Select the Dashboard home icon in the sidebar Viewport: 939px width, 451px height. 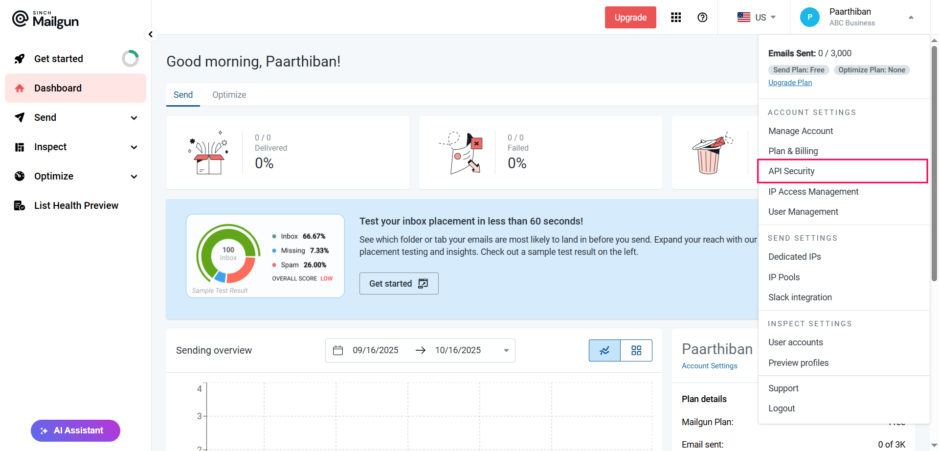tap(20, 88)
